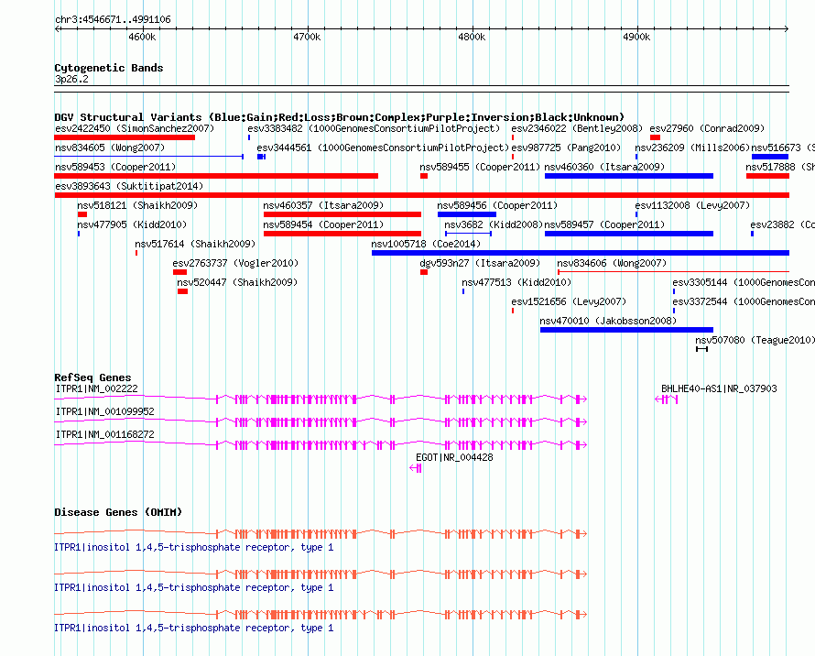The image size is (815, 656).
Task: Select nsv3682 (Kidd2008) label
Action: click(494, 224)
